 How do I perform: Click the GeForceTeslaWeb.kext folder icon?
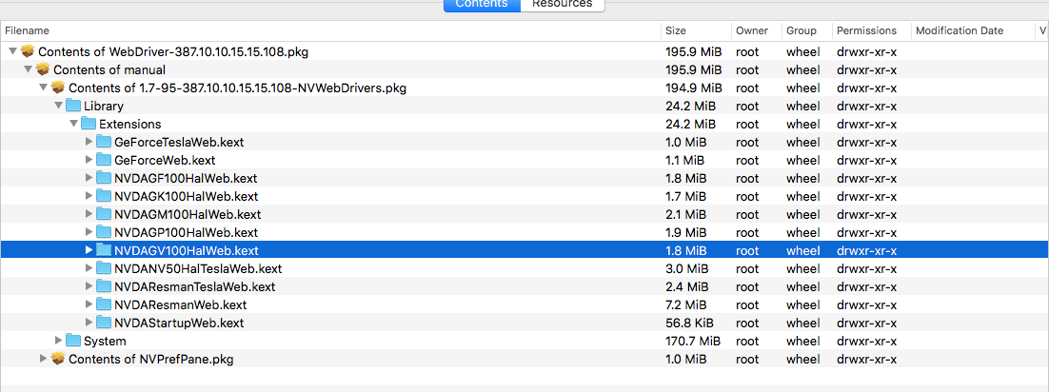(x=104, y=142)
